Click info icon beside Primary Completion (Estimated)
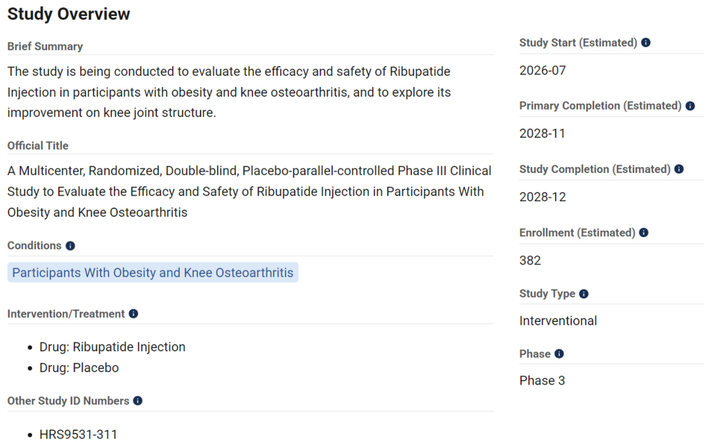This screenshot has height=442, width=706. pyautogui.click(x=690, y=106)
